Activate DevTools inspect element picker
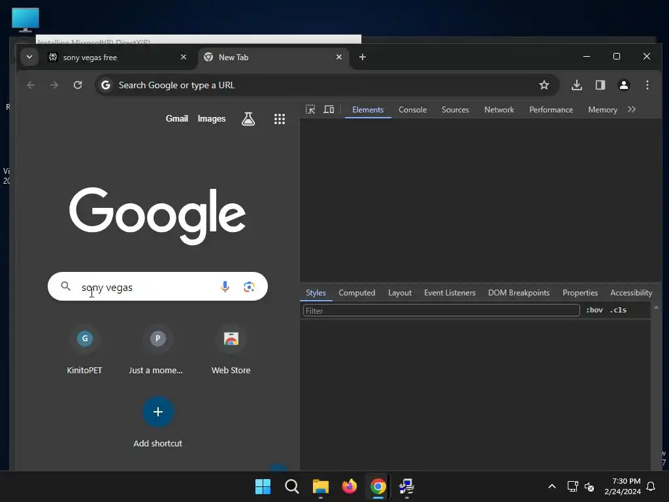This screenshot has height=502, width=669. click(310, 110)
